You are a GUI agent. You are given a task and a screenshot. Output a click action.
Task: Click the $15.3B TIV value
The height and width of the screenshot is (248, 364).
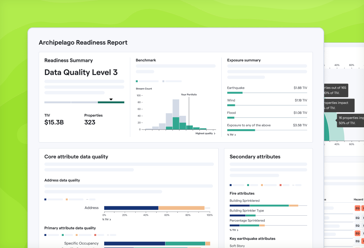click(54, 122)
